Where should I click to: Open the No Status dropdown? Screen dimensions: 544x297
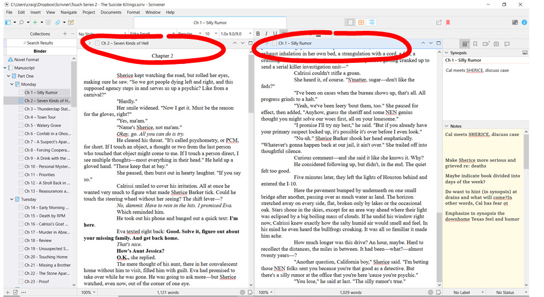[x=508, y=292]
